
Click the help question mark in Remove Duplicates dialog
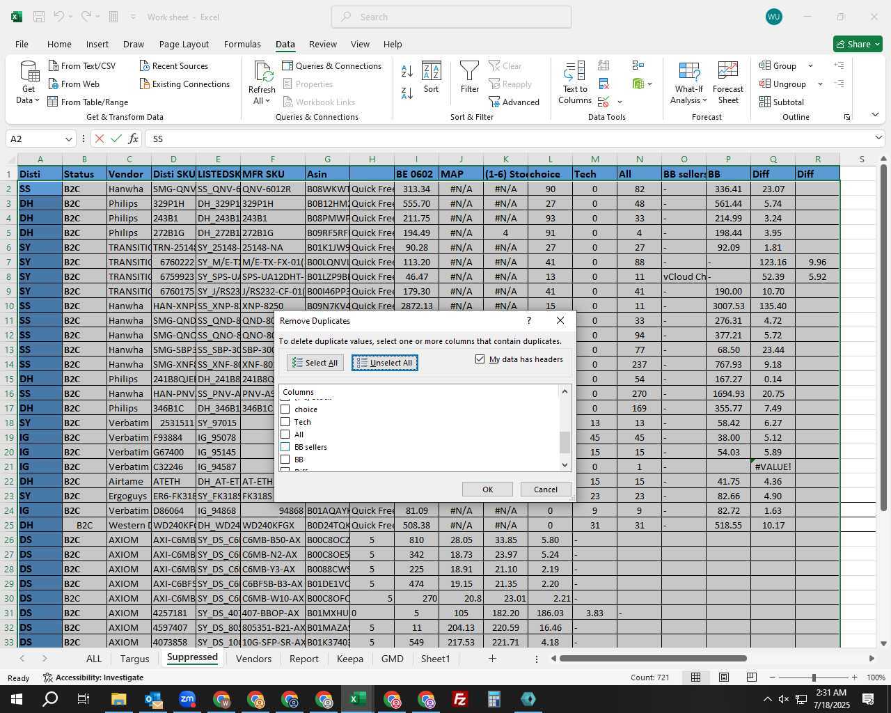coord(529,320)
